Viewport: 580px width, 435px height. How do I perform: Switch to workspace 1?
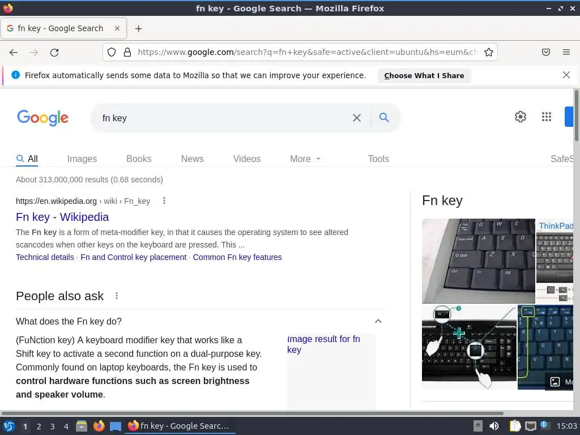(x=25, y=427)
